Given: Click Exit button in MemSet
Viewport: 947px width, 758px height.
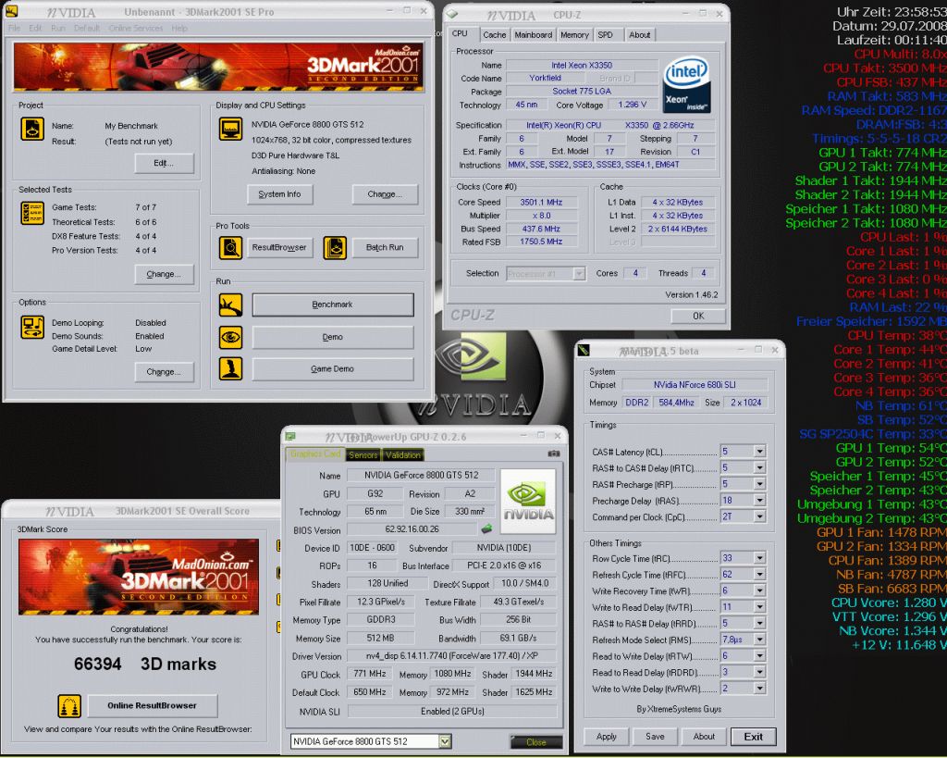Looking at the screenshot, I should pos(753,736).
